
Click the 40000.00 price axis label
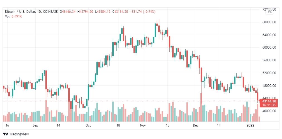[269, 111]
